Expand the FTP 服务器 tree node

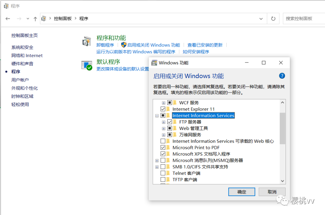click(164, 122)
